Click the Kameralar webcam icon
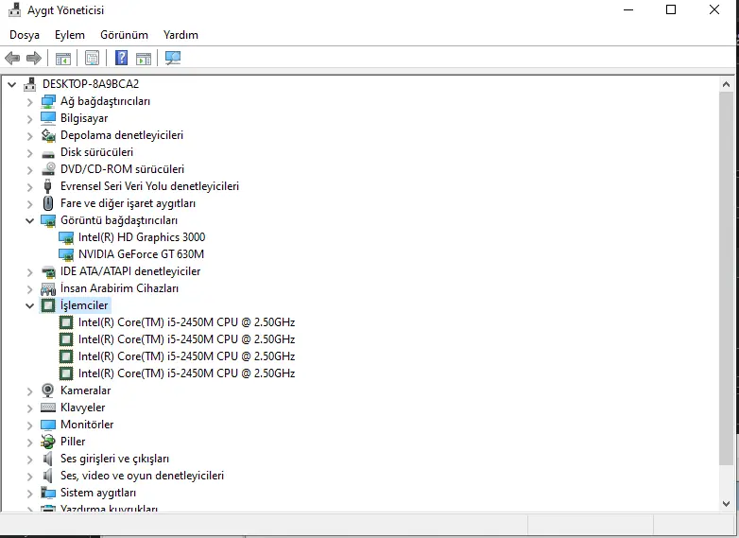This screenshot has height=538, width=739. (x=47, y=390)
